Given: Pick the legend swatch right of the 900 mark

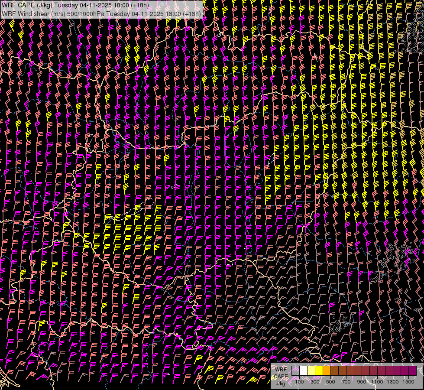Looking at the screenshot, I should (366, 371).
